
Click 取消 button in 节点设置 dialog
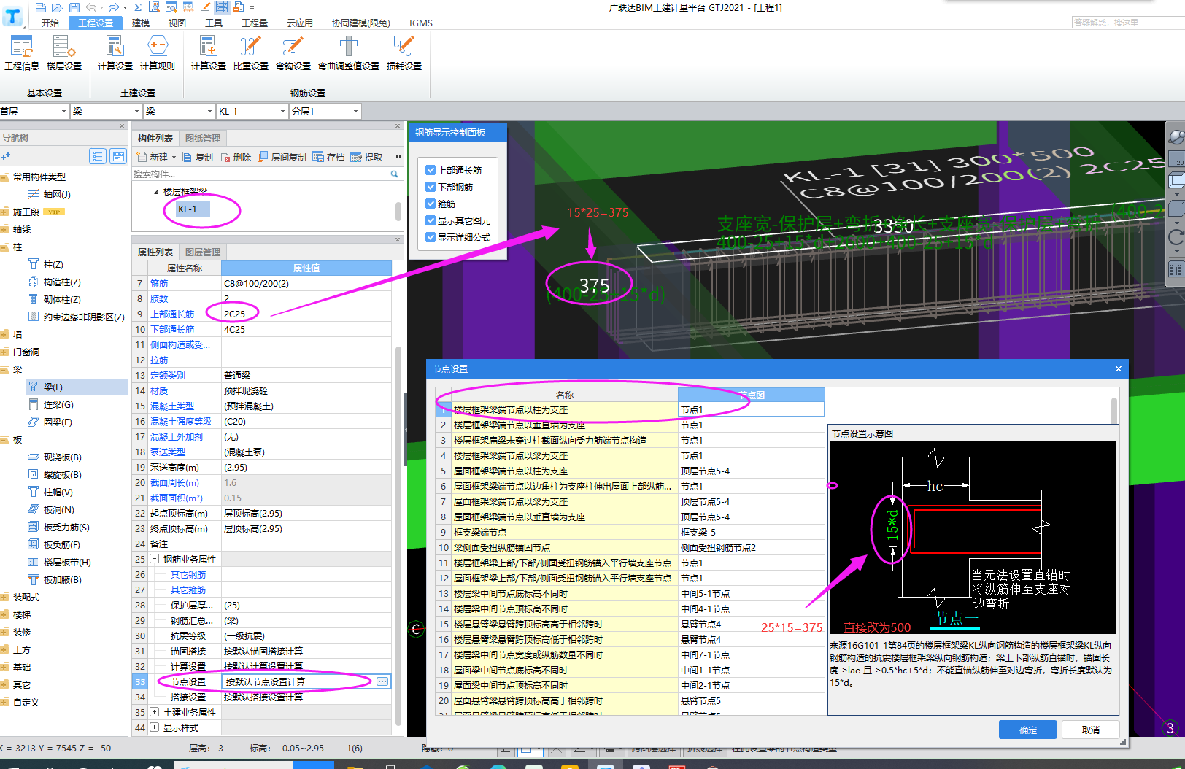pos(1091,730)
